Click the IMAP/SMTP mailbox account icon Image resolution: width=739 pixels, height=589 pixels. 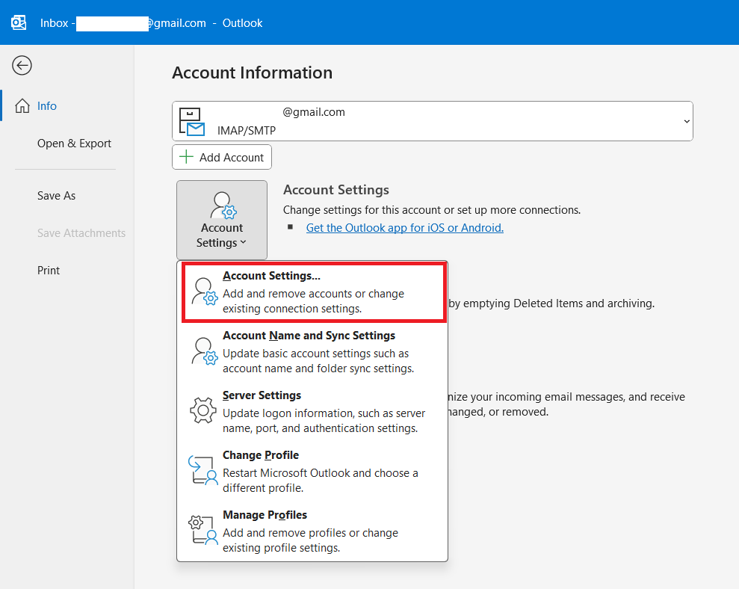[x=192, y=122]
